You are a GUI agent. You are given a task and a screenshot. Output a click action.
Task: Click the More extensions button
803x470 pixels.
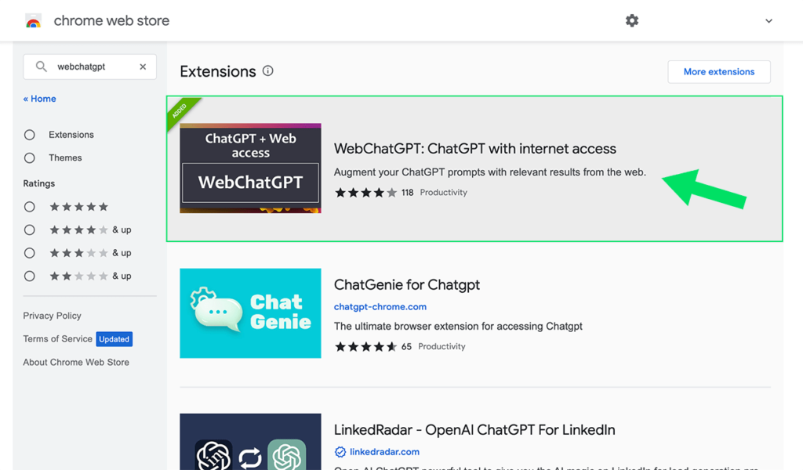(x=718, y=71)
